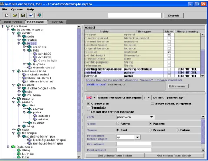
Task: Click the book icon beside Basic-entity-types
Action: [x=13, y=30]
